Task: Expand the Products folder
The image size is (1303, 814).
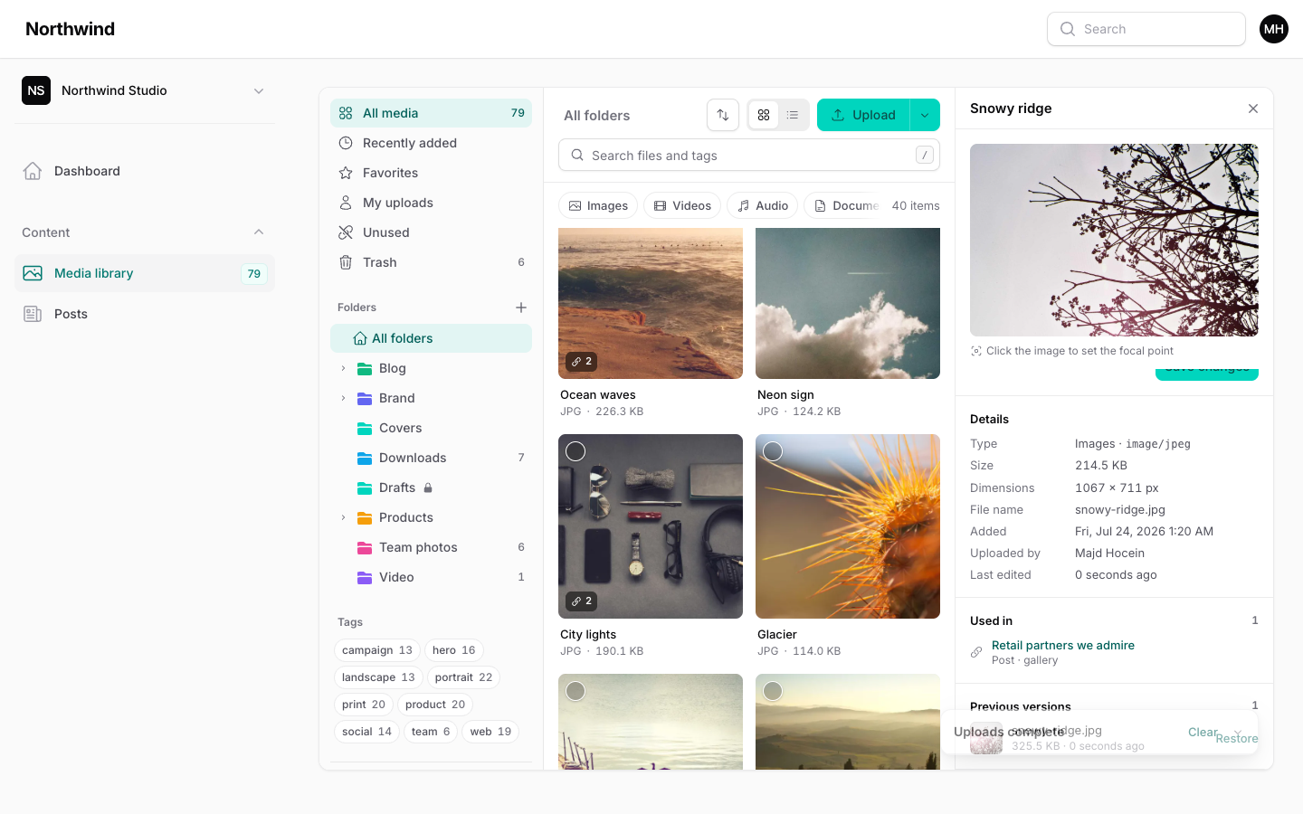Action: pos(343,517)
